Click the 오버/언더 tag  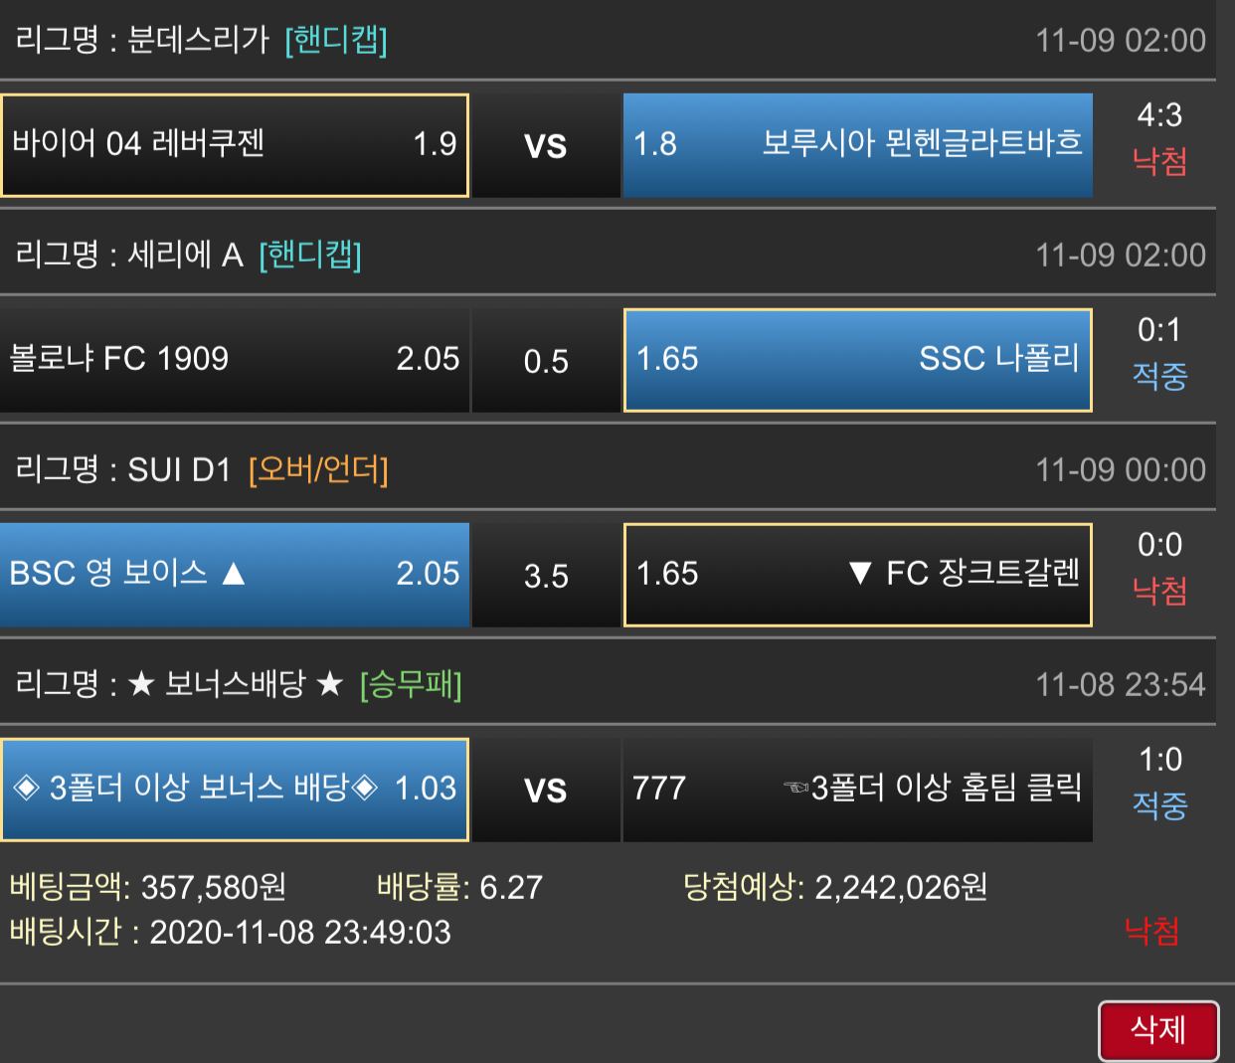[318, 470]
